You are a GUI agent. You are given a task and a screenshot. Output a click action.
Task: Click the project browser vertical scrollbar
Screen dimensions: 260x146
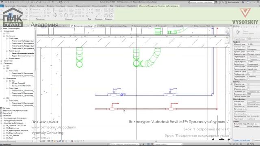coord(35,49)
